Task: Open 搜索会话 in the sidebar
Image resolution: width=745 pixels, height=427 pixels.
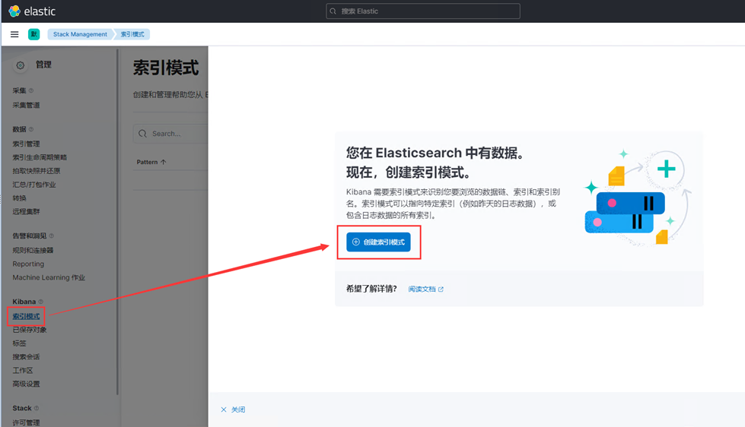Action: click(26, 357)
